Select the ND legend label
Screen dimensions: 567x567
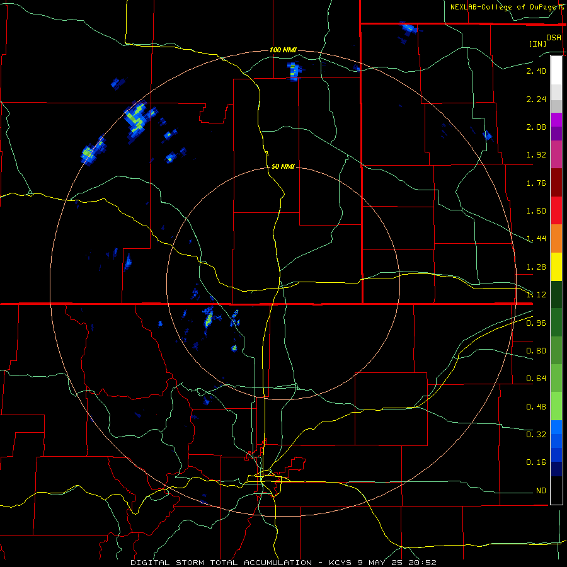click(x=541, y=491)
